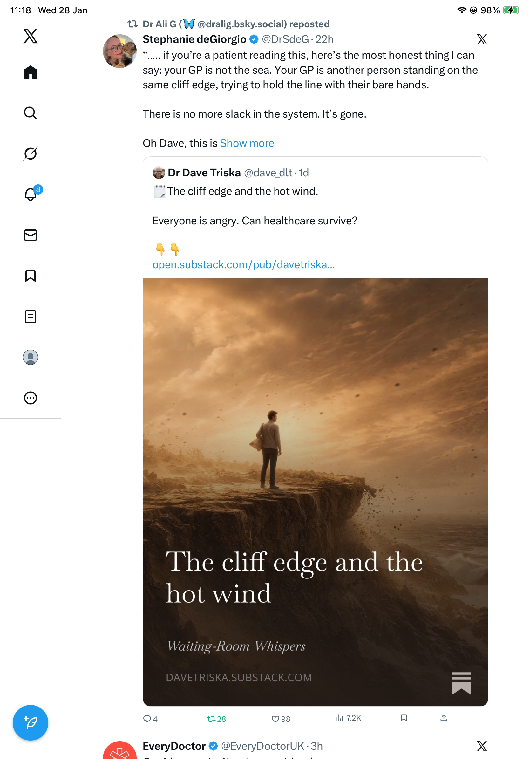This screenshot has height=759, width=530.
Task: Open Messages envelope icon
Action: coord(31,235)
